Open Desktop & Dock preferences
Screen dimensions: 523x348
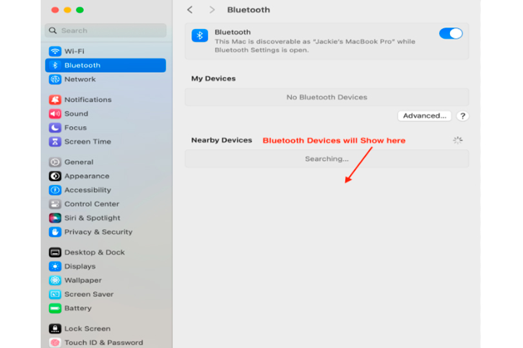[x=94, y=253]
